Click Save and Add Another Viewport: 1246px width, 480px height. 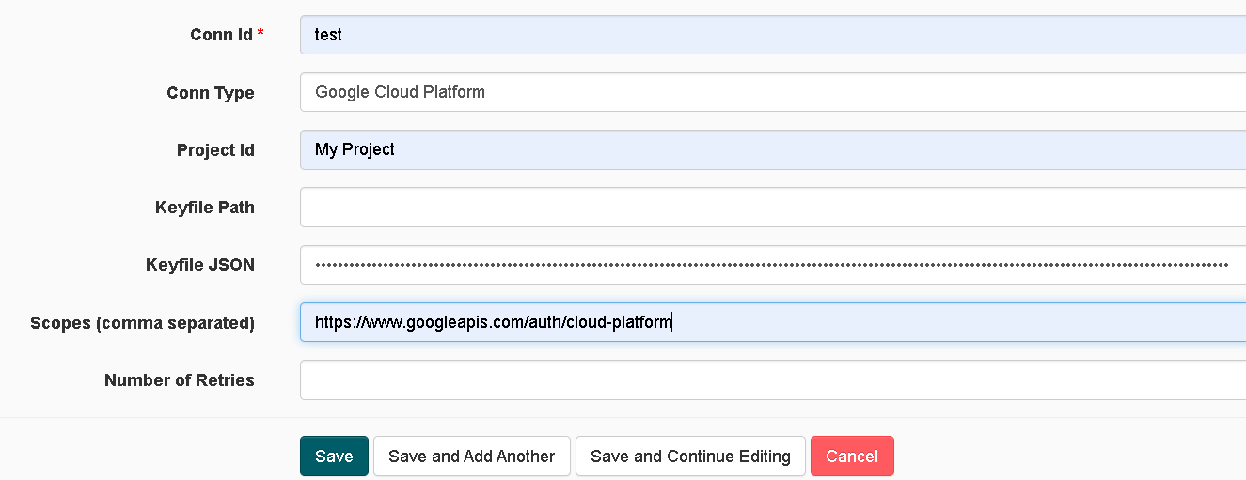pos(471,457)
